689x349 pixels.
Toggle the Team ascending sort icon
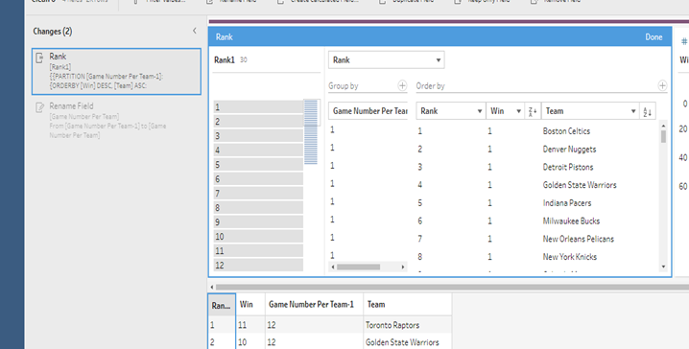pyautogui.click(x=647, y=111)
